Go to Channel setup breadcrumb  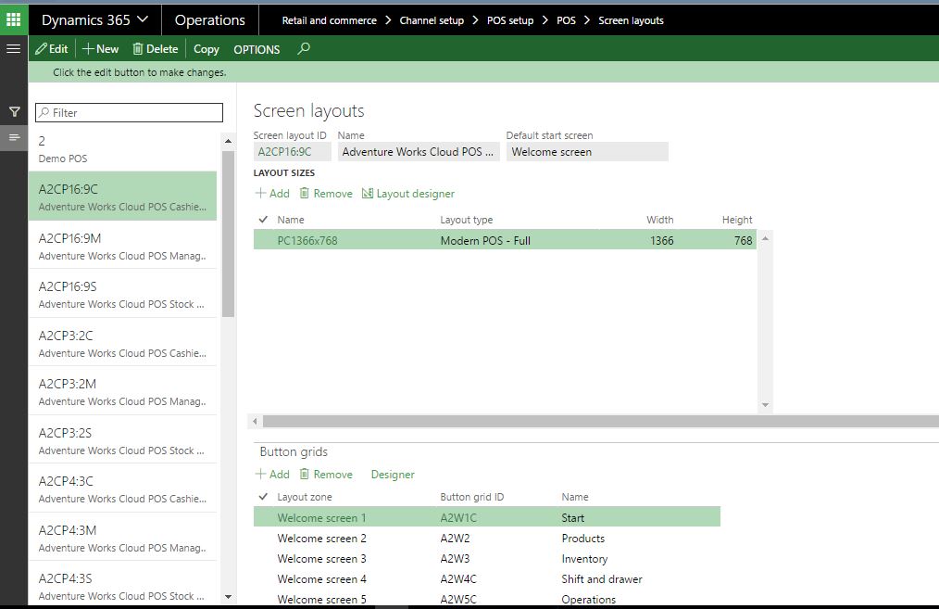point(432,20)
